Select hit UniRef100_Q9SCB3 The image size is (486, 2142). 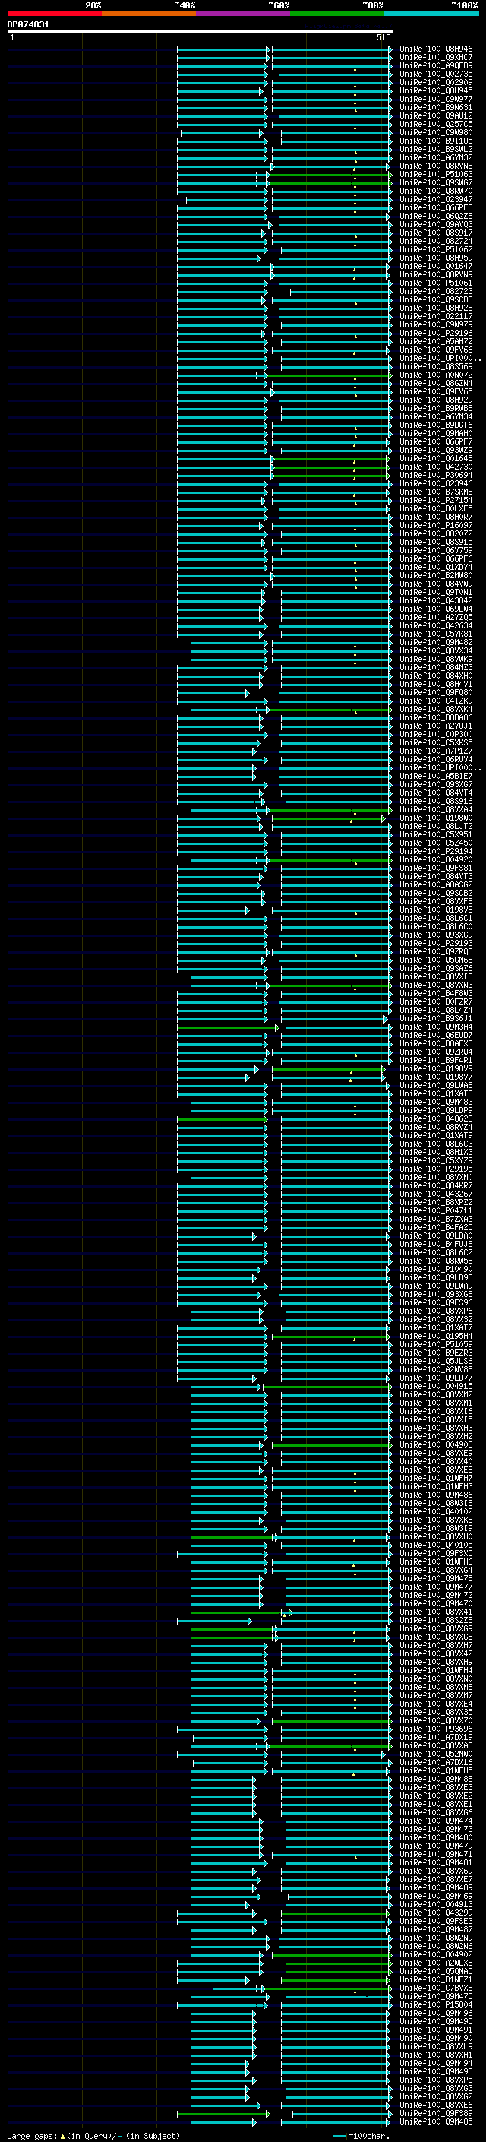point(436,299)
